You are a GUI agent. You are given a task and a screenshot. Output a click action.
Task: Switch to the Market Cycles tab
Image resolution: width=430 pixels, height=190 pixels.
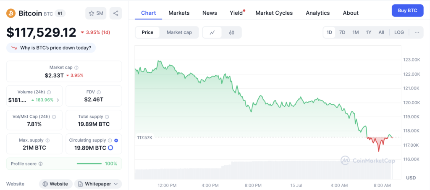274,13
